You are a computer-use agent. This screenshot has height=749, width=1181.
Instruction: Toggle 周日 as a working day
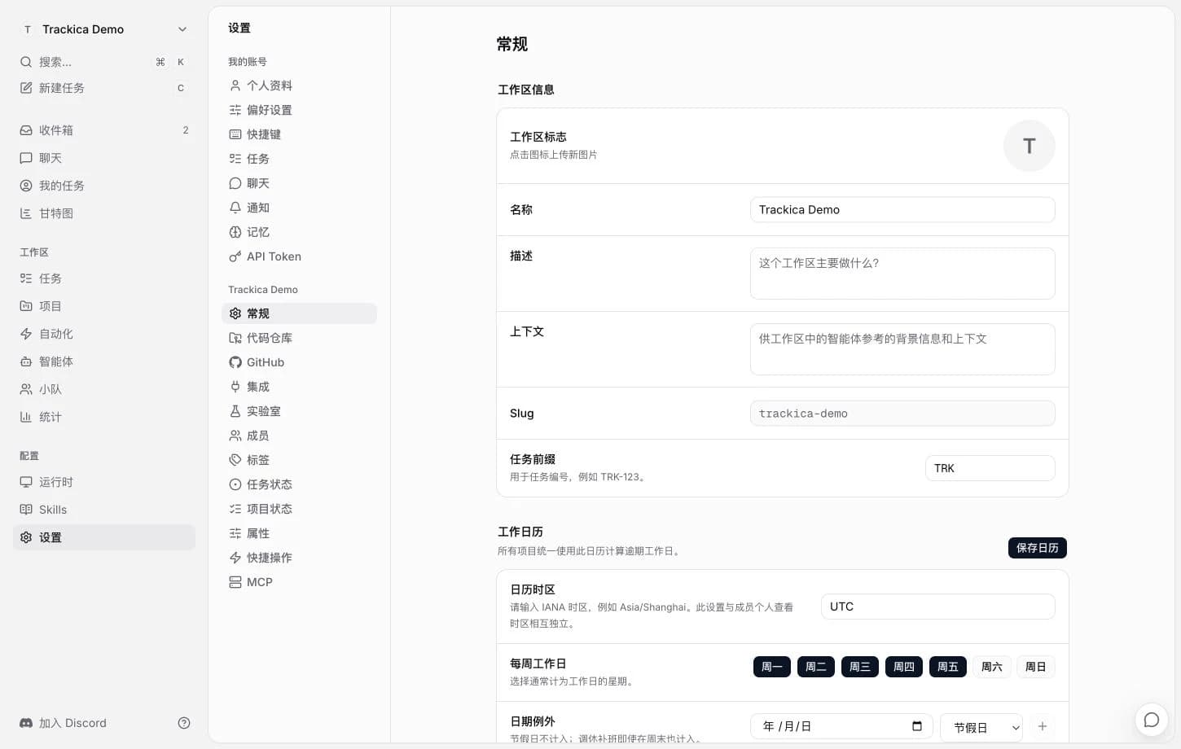[1035, 667]
